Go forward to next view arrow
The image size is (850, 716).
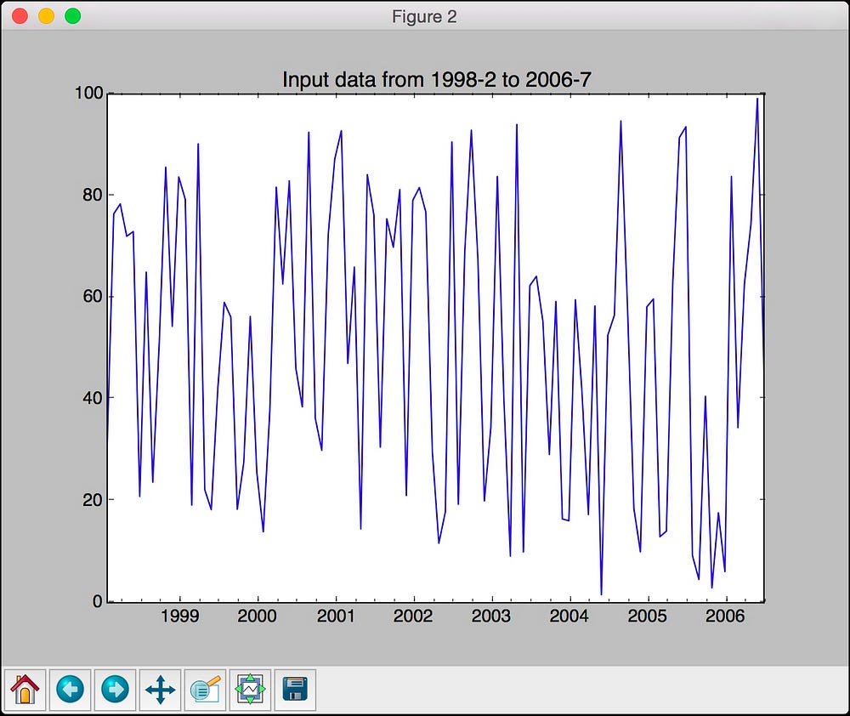point(115,690)
